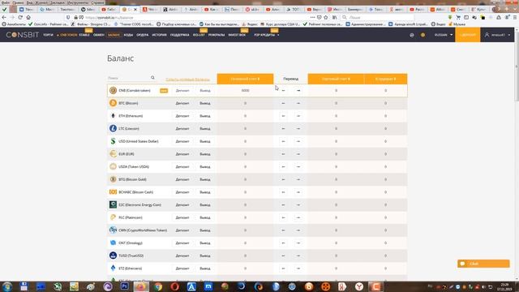Viewport: 519px width, 292px height.
Task: Open the ОБМЕН navigation item
Action: (x=99, y=35)
